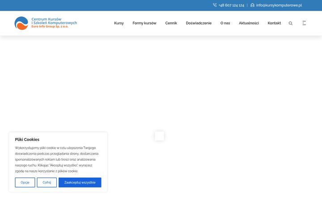Go to the Aktualności page
Screen dimensions: 322x201
coord(249,23)
